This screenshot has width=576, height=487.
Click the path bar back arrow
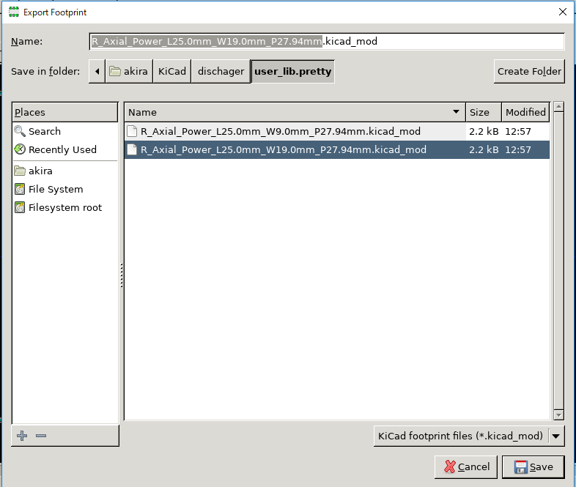coord(97,72)
